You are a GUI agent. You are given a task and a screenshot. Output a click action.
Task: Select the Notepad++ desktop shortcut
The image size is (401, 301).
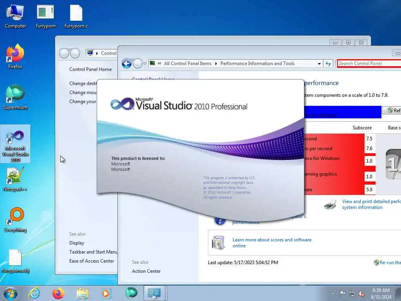coord(15,179)
